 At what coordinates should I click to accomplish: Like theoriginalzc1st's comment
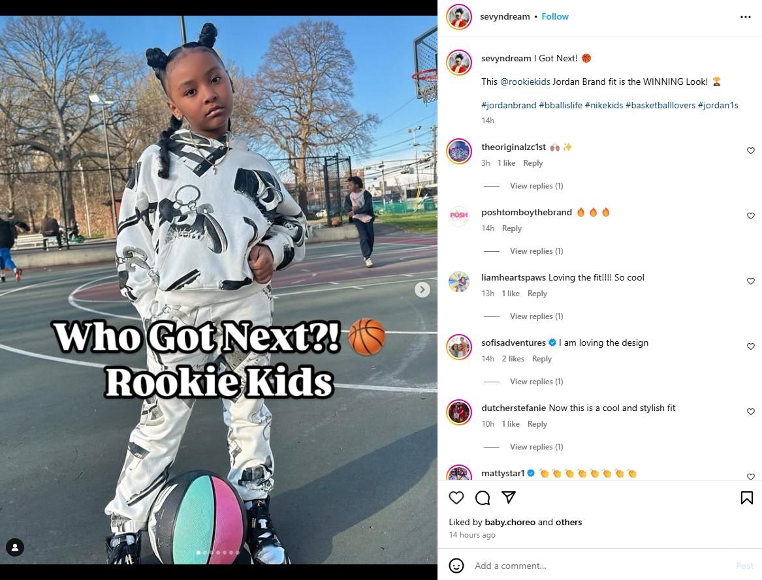coord(750,151)
